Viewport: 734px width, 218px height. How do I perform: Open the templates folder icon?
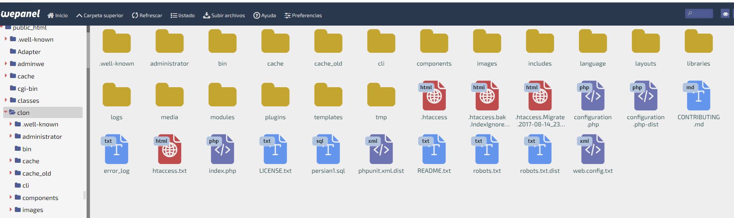pos(328,94)
